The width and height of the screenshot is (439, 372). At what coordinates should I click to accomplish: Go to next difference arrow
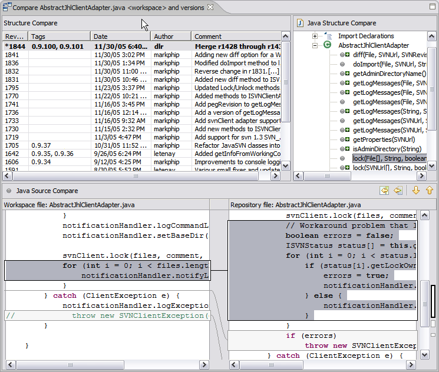[416, 191]
